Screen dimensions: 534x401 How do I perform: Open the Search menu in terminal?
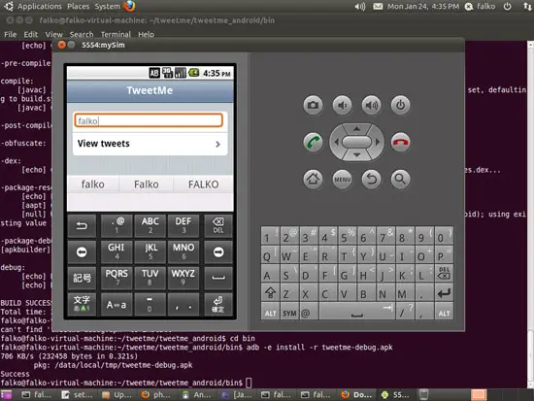pyautogui.click(x=82, y=34)
